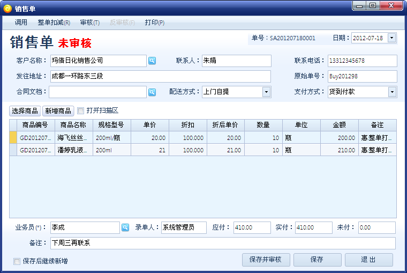Click the 折后单价 column header

[x=225, y=125]
